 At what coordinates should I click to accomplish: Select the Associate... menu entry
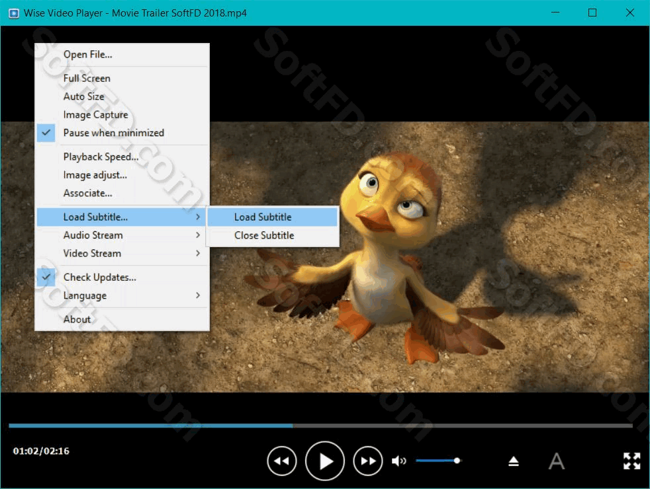pos(122,193)
